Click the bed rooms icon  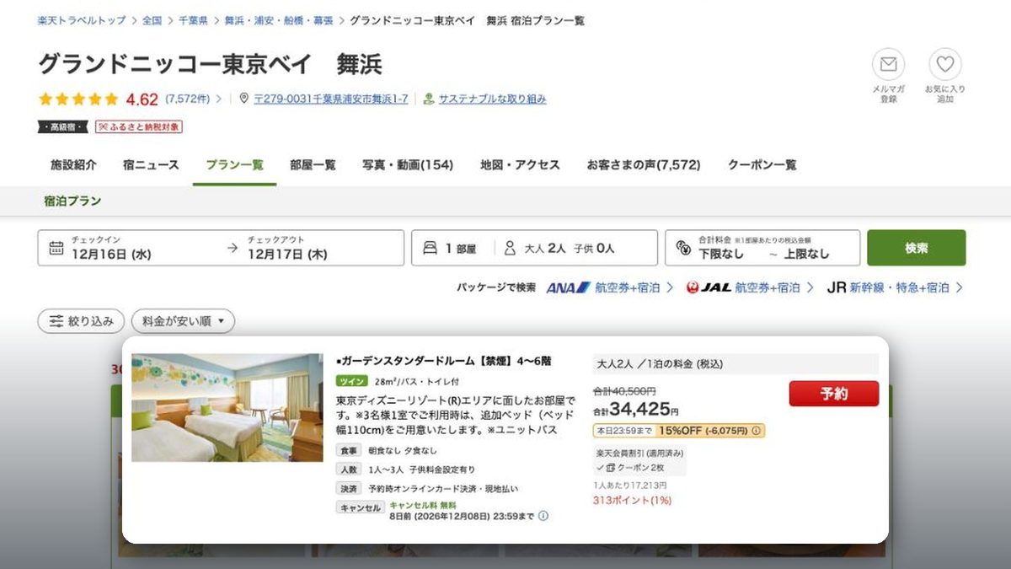point(430,248)
